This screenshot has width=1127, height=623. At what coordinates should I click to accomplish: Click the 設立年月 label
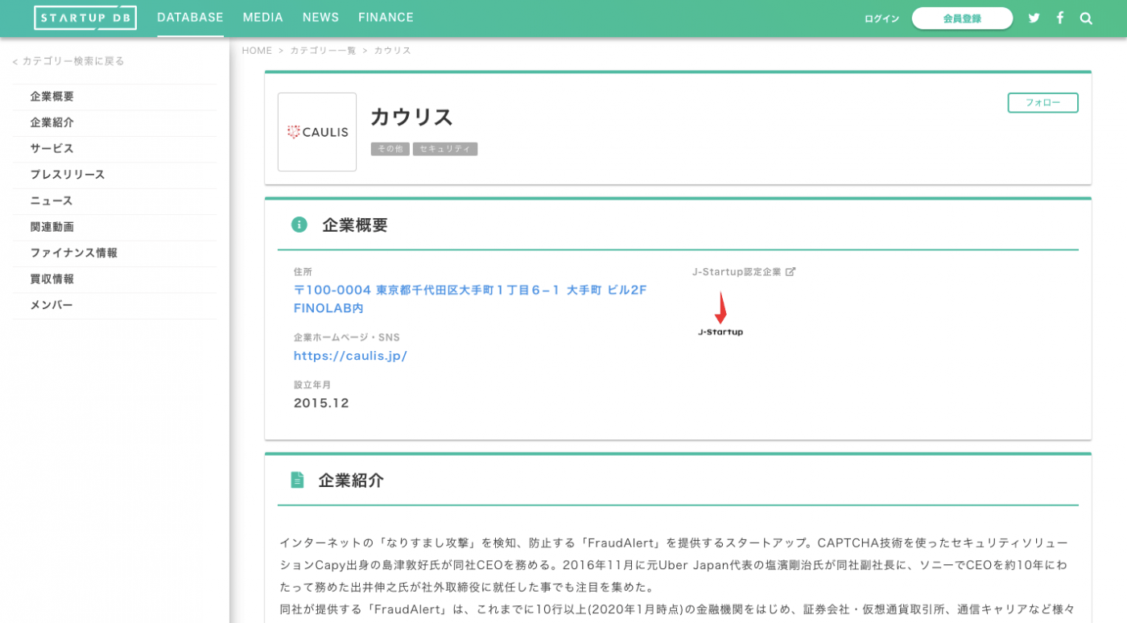pos(312,385)
